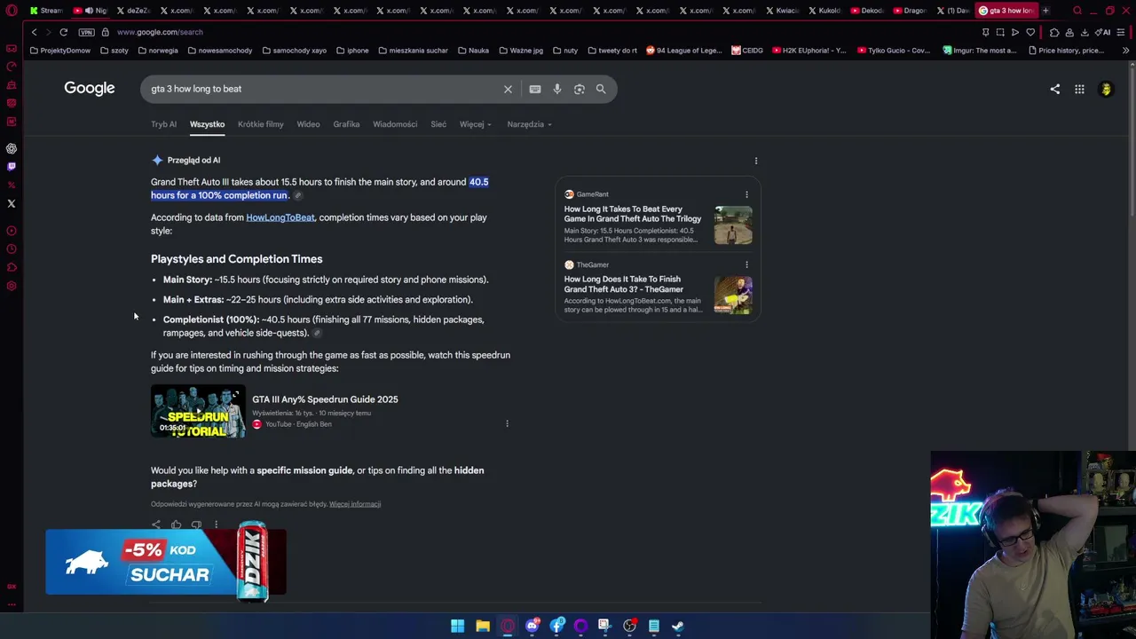Click the DZIK -5% KOD SUCHAR banner
The height and width of the screenshot is (639, 1136).
pyautogui.click(x=166, y=562)
